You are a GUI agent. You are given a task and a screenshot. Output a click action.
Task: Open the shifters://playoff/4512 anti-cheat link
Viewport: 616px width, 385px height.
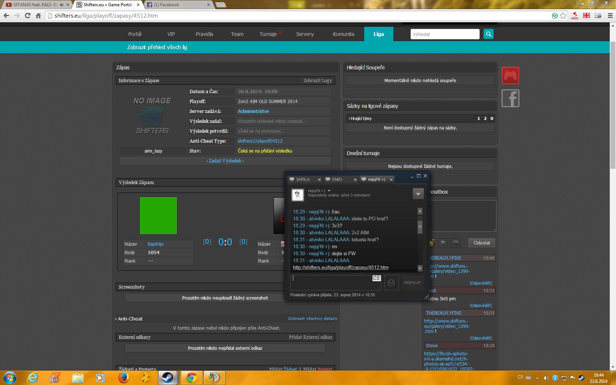point(260,141)
